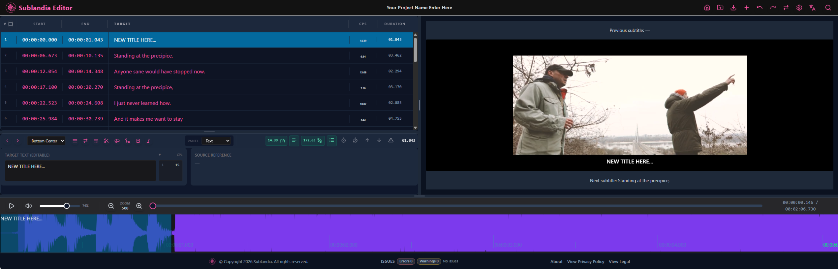Open the translate language icon
Image resolution: width=838 pixels, height=269 pixels.
(x=812, y=8)
